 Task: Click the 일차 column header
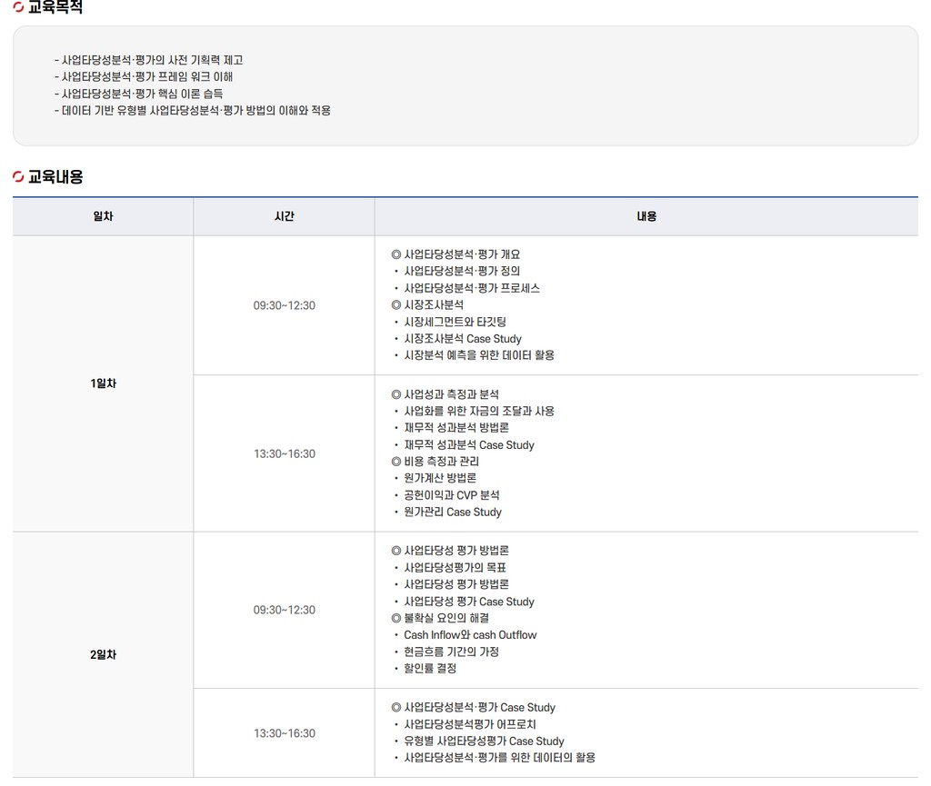point(103,216)
